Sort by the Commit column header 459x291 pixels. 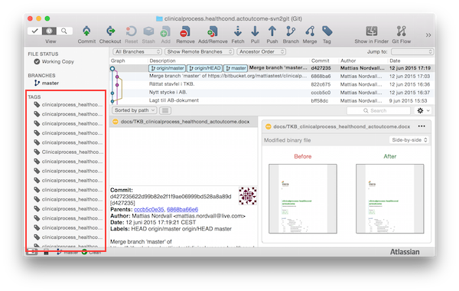321,60
